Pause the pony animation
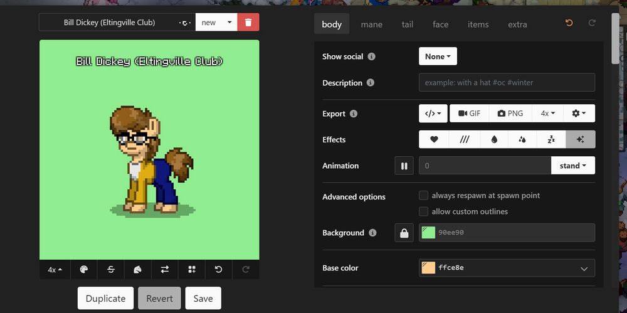 click(404, 166)
